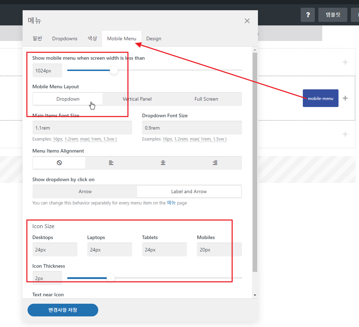Click the Tablets icon size field
Screen dimensions: 359x327
click(x=164, y=249)
